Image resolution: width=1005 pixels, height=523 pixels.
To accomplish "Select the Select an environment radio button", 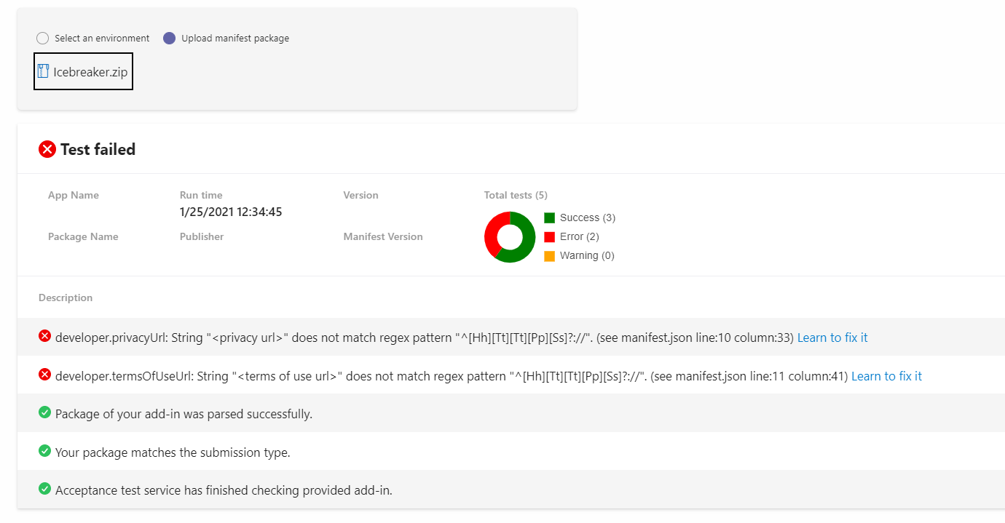I will [x=42, y=38].
